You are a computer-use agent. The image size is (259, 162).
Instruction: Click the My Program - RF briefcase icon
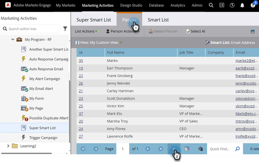(19, 39)
